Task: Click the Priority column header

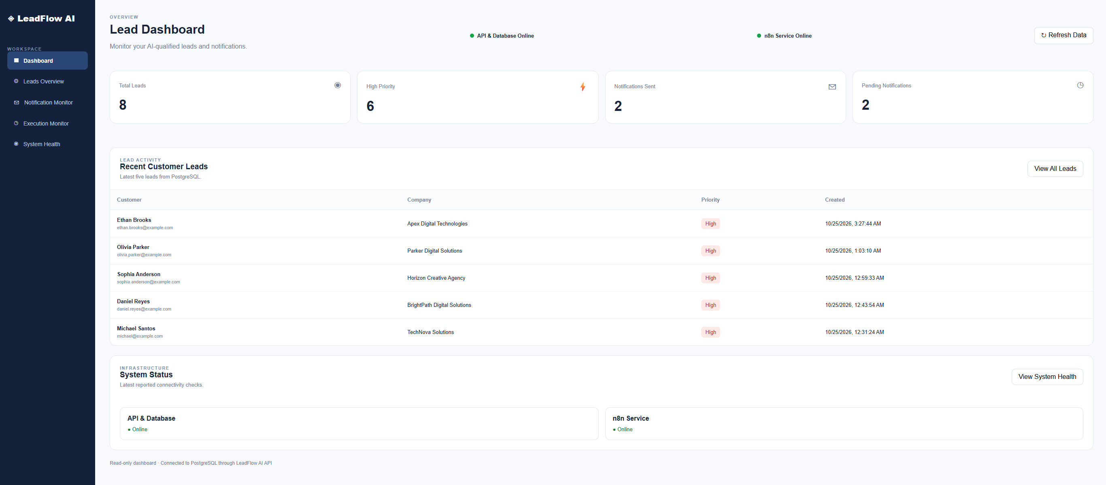Action: (x=710, y=200)
